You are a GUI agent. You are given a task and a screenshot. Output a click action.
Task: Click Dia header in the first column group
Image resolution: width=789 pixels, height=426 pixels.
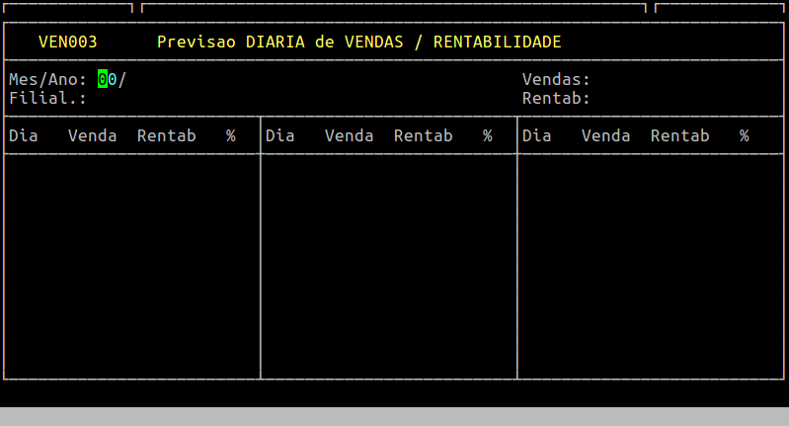point(23,136)
